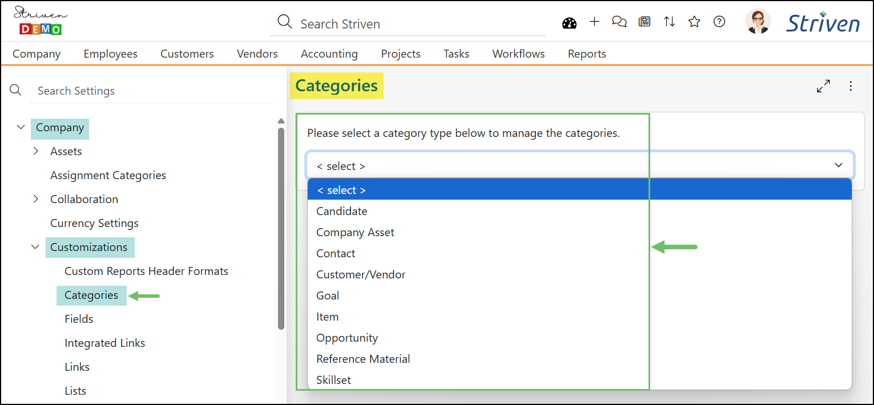Open the news feed icon
Viewport: 874px width, 405px height.
point(645,22)
